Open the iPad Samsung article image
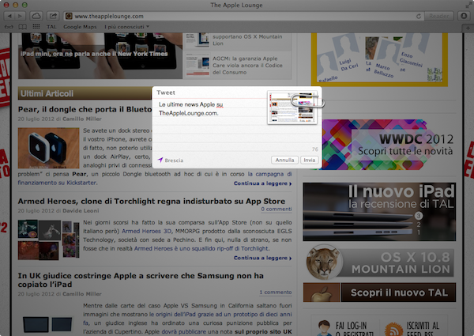The image size is (474, 336). pyautogui.click(x=48, y=324)
